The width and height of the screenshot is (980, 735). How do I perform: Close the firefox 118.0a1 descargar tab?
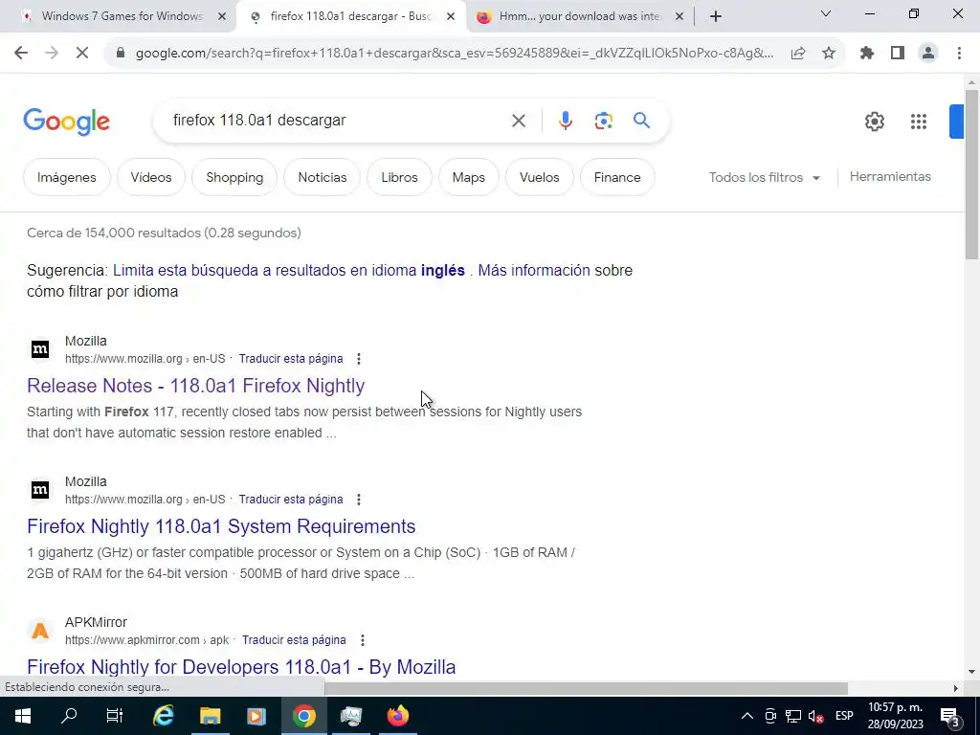(451, 17)
